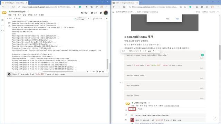
Task: Open the Colab View menu
Action: coord(19,15)
